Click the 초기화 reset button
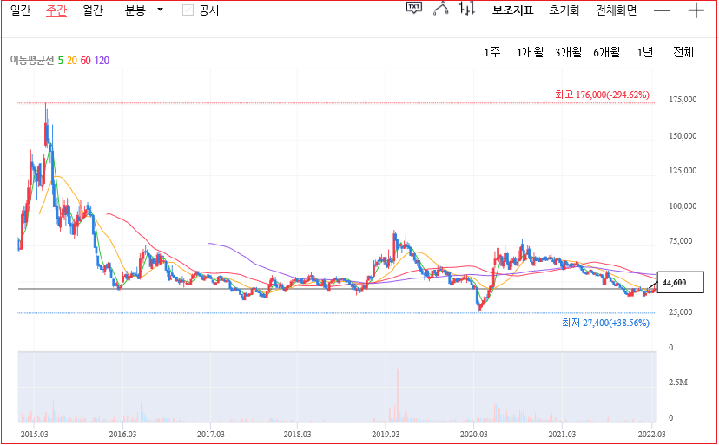This screenshot has width=719, height=445. (x=564, y=10)
